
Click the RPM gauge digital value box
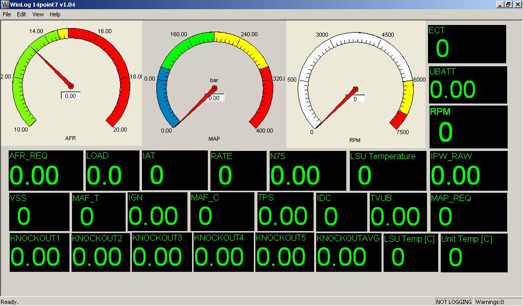click(355, 98)
